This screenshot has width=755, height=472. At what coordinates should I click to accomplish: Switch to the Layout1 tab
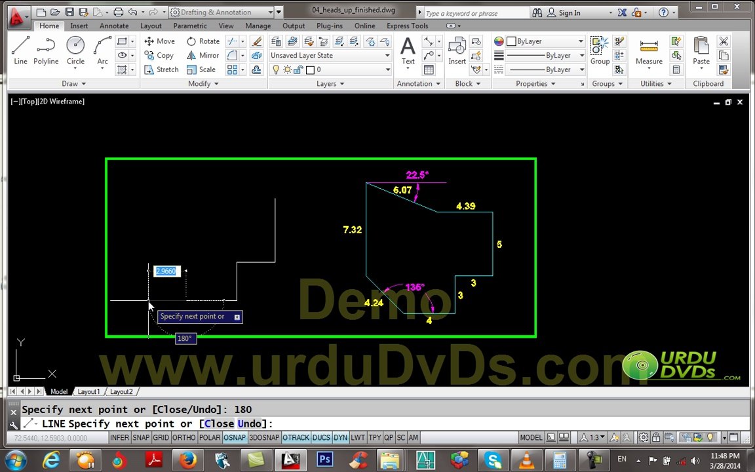click(88, 391)
